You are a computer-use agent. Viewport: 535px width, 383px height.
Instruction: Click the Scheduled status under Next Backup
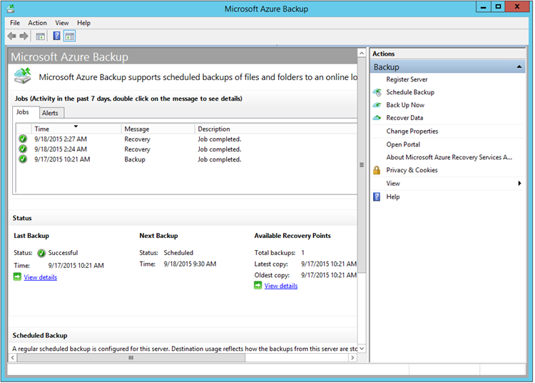[178, 253]
